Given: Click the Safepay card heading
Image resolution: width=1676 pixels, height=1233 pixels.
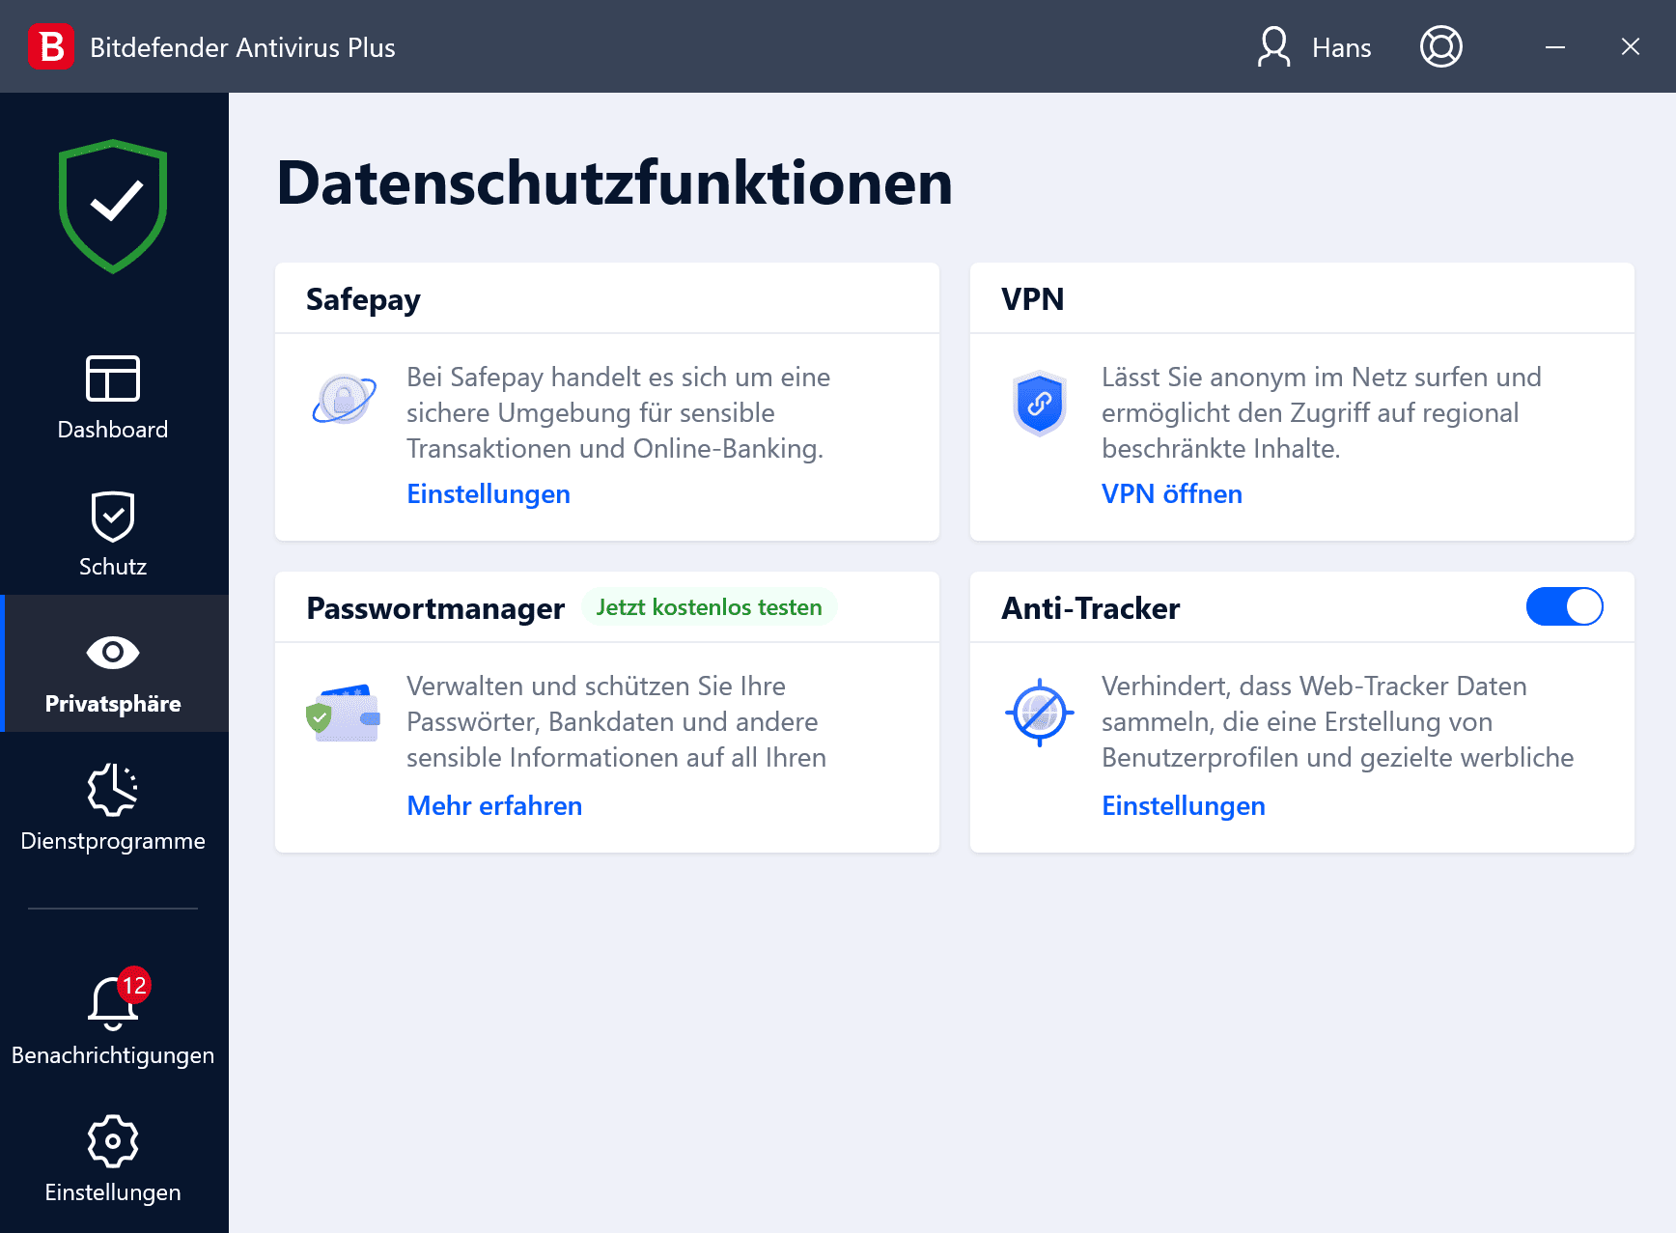Looking at the screenshot, I should click(x=363, y=300).
